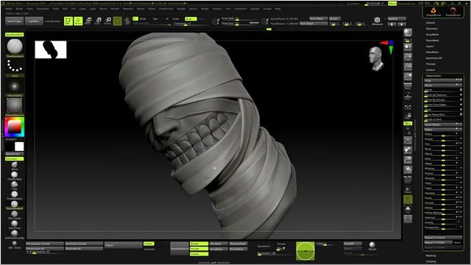Open LightBox browser
Screen dimensions: 471x265
pos(34,21)
